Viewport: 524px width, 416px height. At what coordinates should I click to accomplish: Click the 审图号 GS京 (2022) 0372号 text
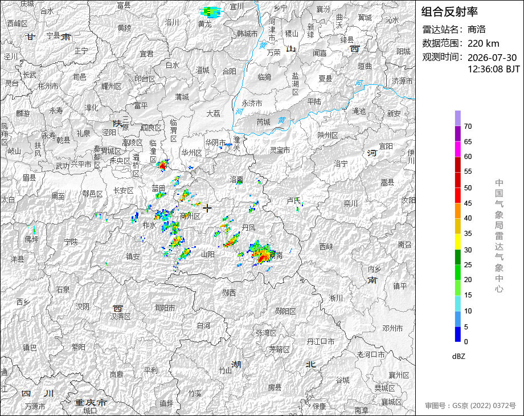point(470,406)
